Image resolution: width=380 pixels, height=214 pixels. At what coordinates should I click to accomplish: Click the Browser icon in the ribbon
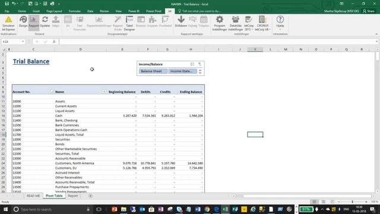[141, 20]
